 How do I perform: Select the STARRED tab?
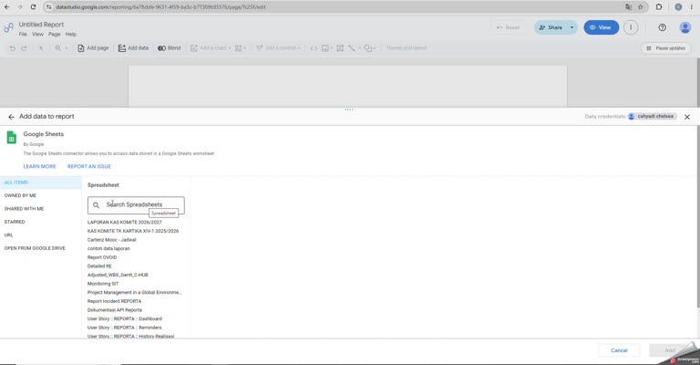click(41, 222)
